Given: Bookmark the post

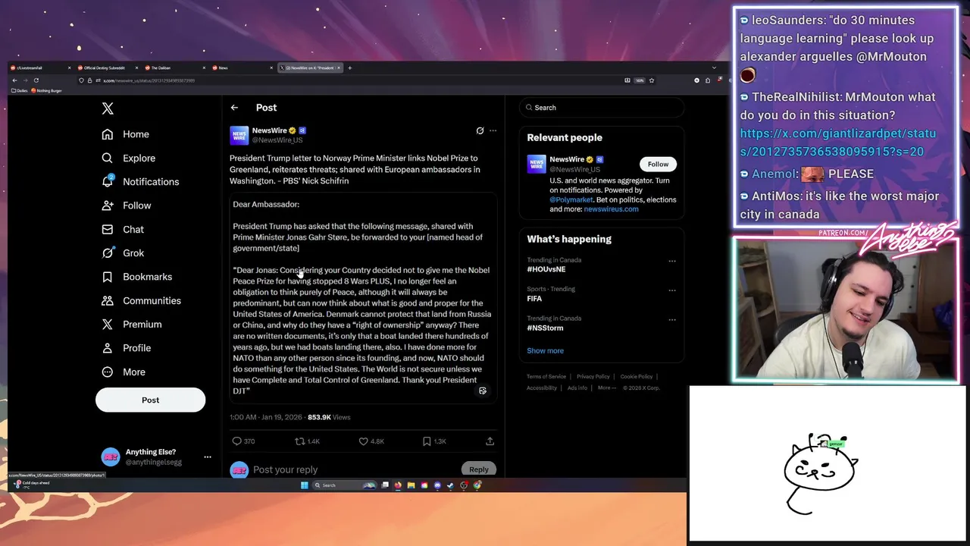Looking at the screenshot, I should pyautogui.click(x=427, y=441).
